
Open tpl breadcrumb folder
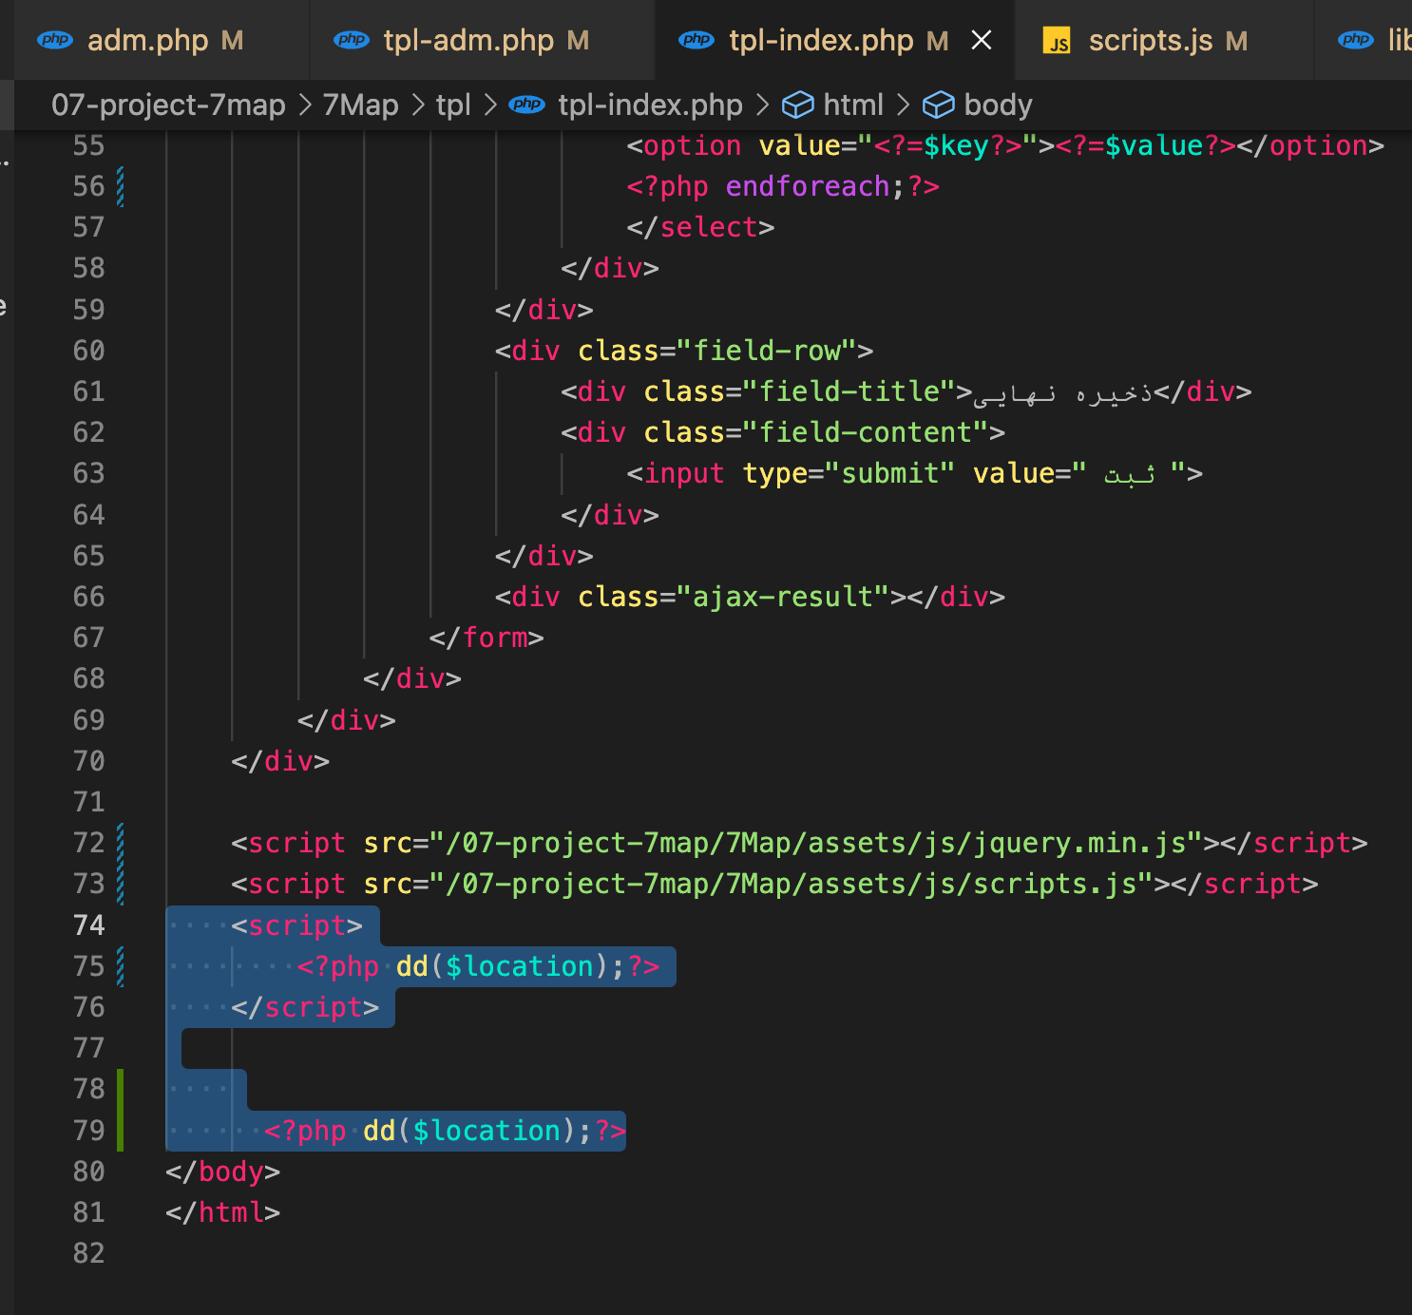click(453, 105)
